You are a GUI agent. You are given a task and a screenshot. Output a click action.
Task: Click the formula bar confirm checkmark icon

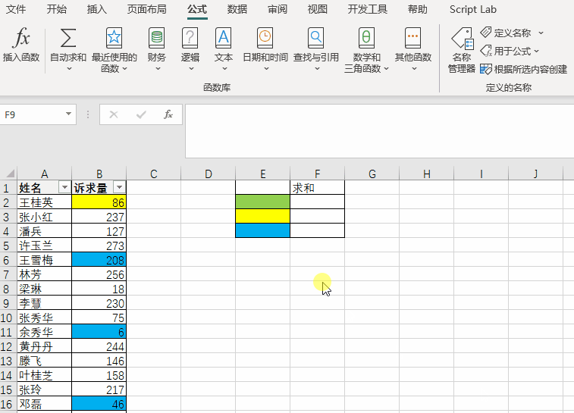[141, 114]
